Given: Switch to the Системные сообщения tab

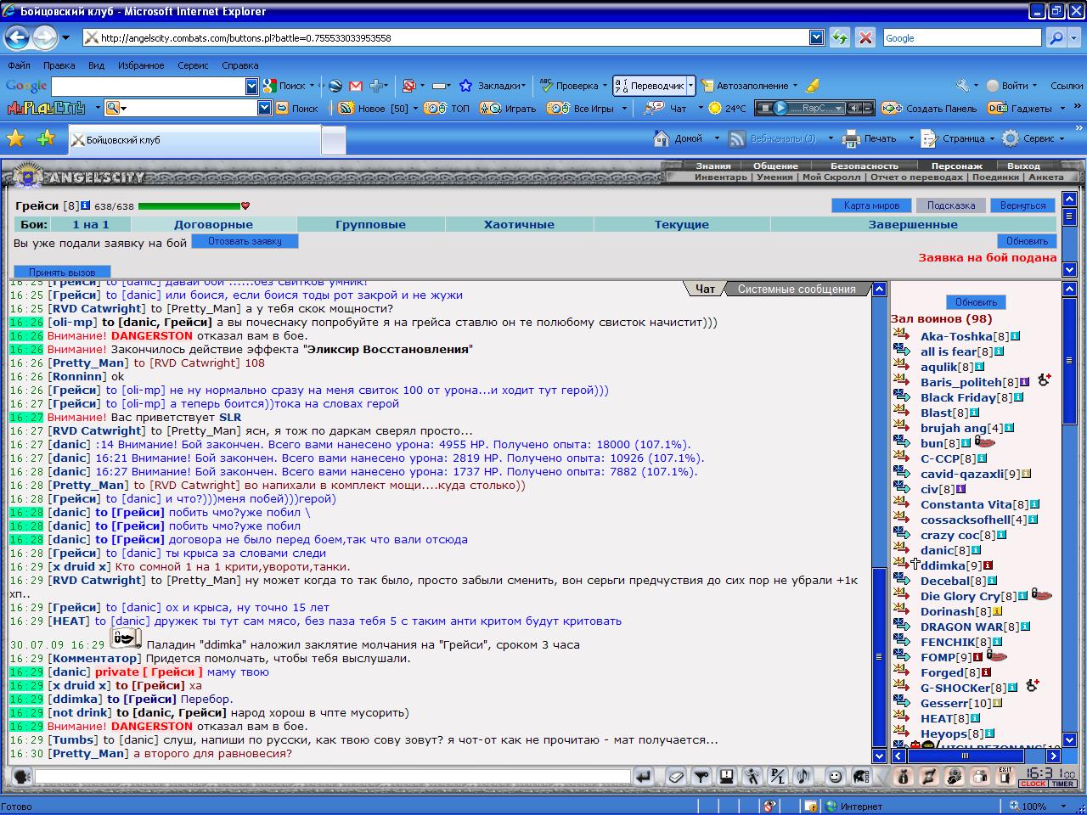Looking at the screenshot, I should click(797, 289).
